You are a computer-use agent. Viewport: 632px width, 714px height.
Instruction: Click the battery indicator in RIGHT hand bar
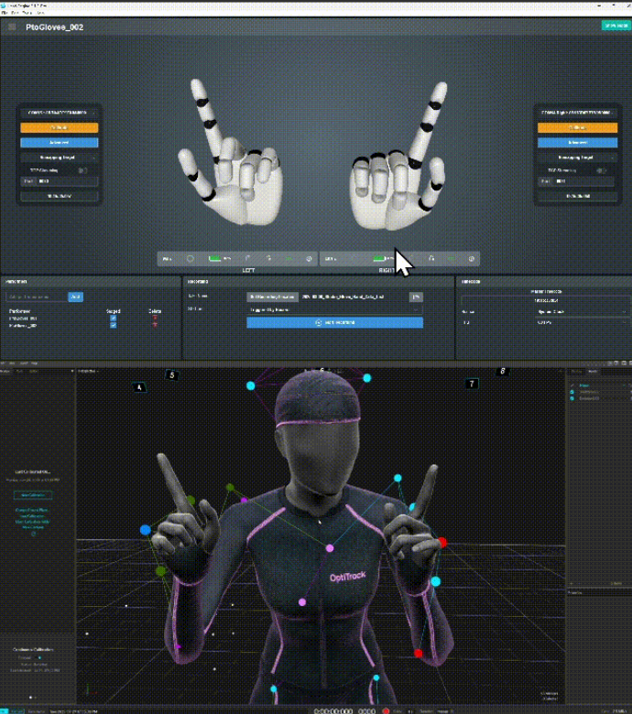click(x=379, y=259)
